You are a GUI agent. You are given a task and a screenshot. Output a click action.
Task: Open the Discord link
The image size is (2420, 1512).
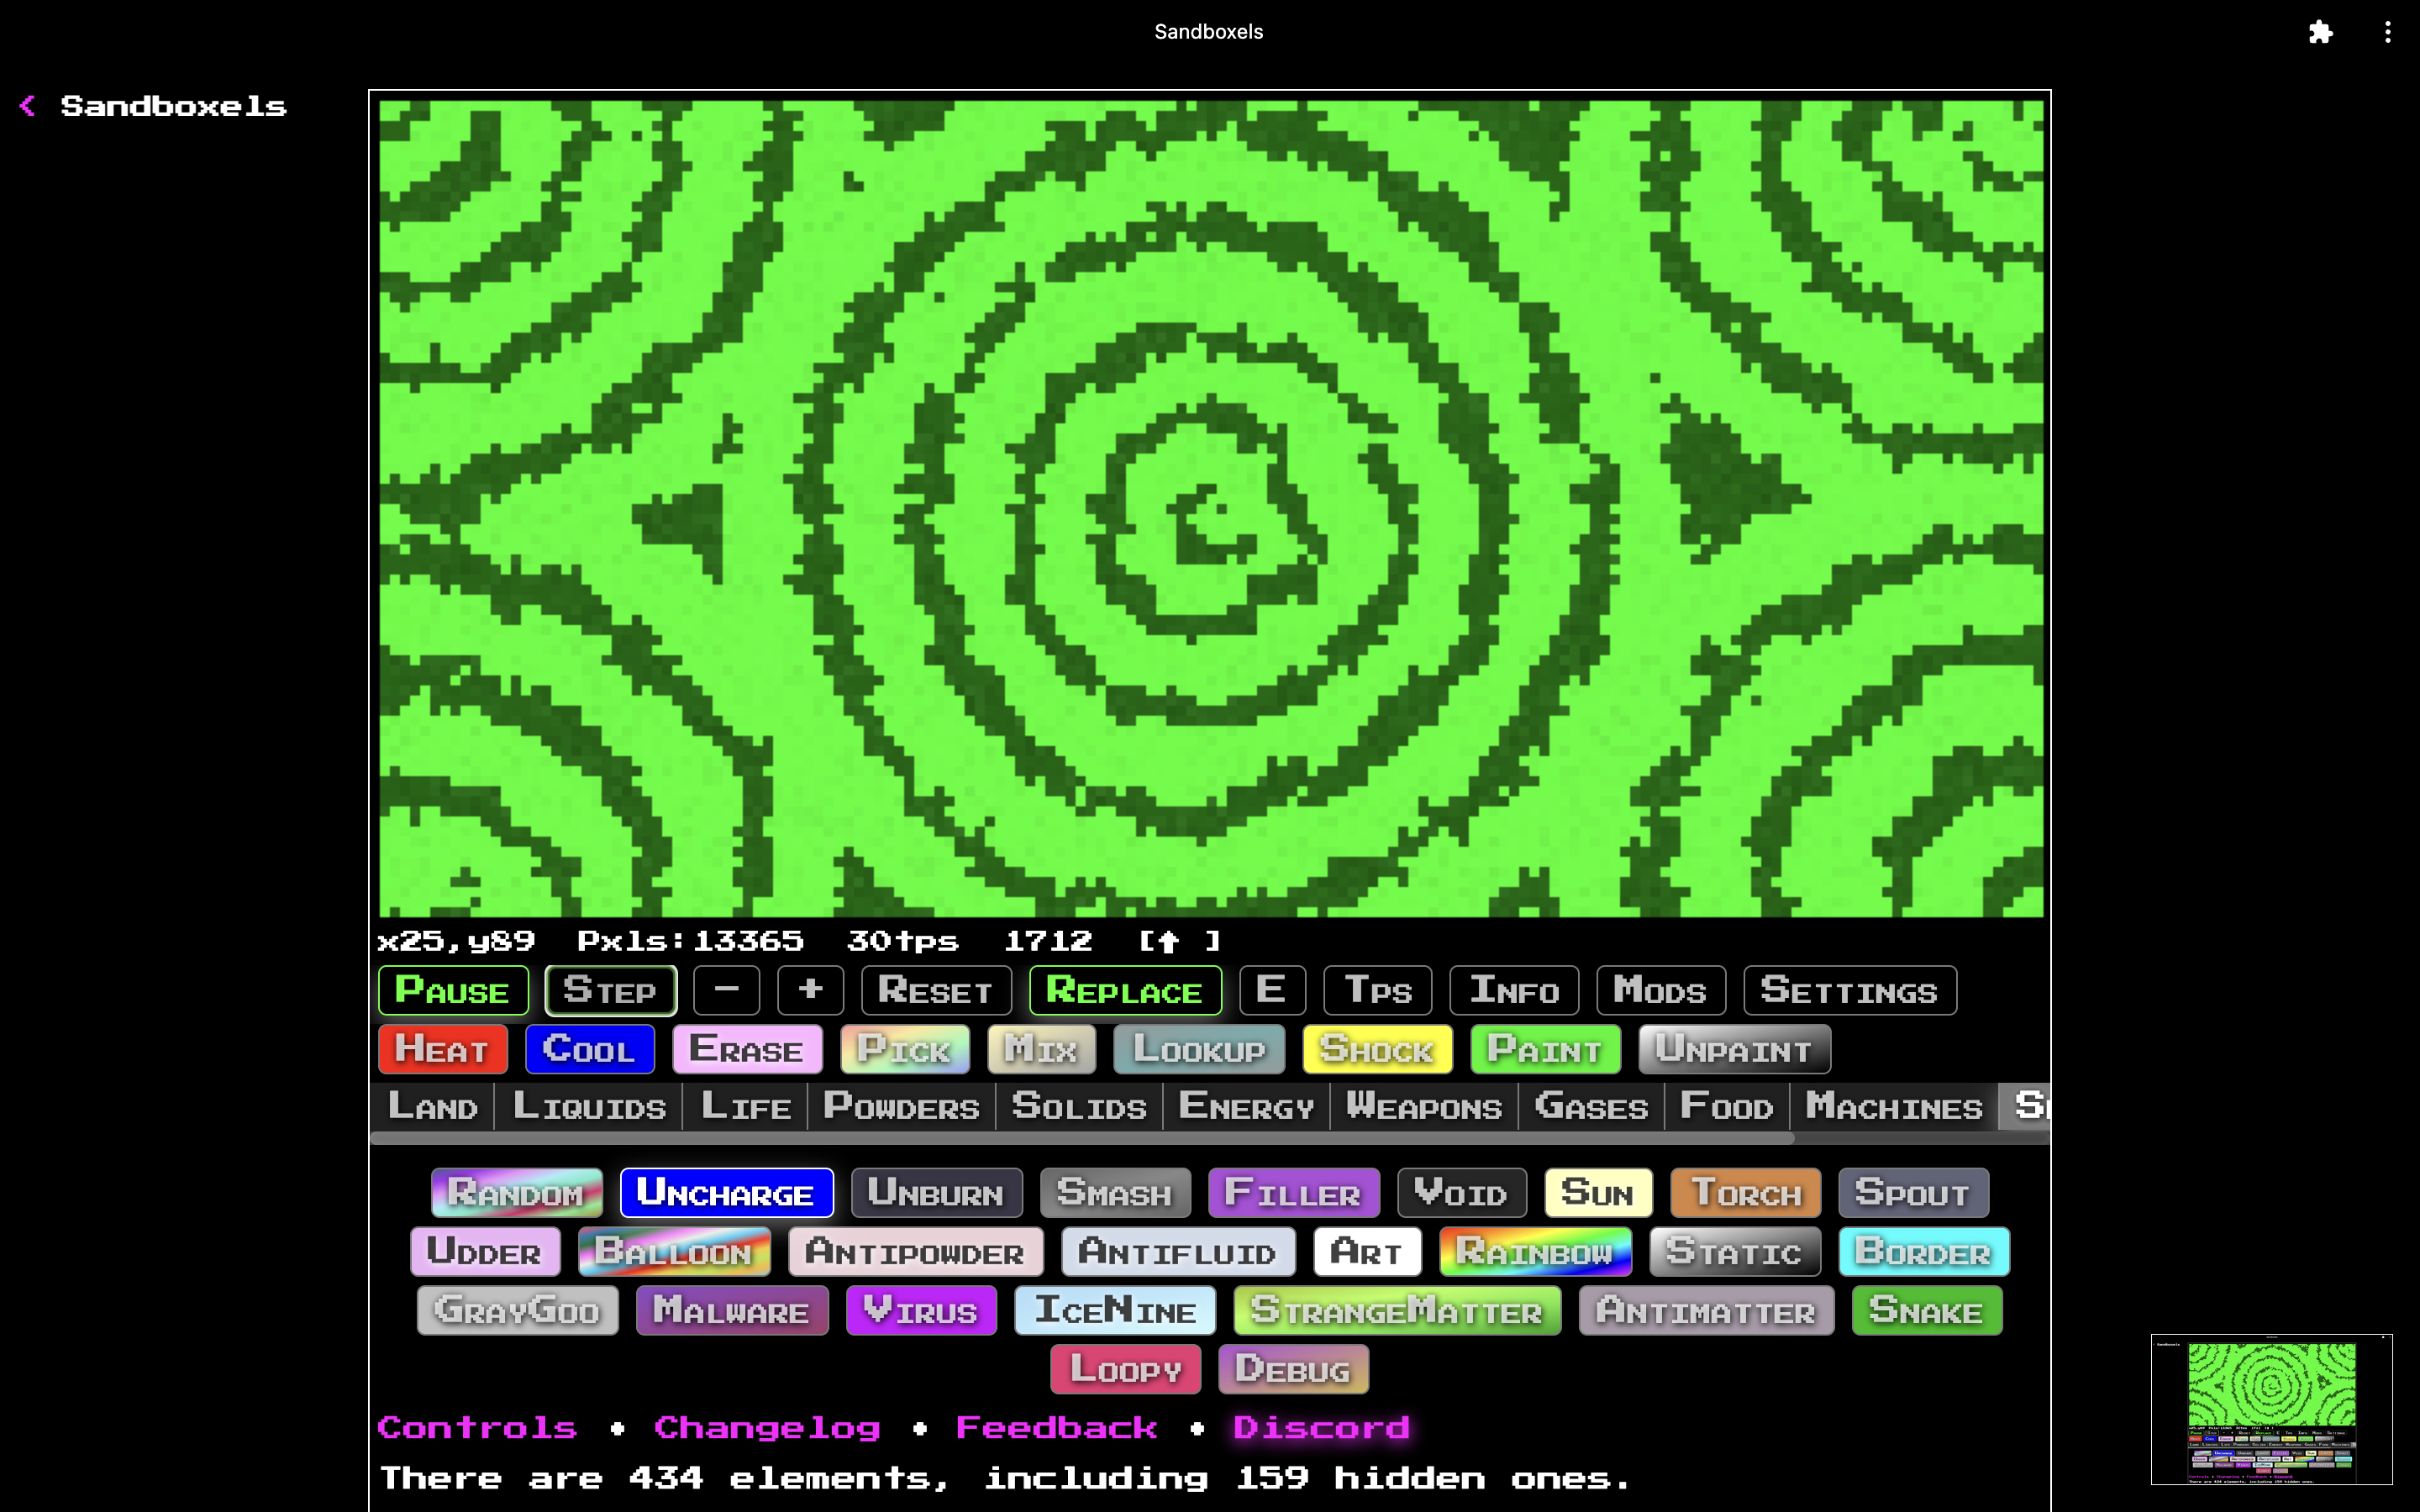(1321, 1428)
